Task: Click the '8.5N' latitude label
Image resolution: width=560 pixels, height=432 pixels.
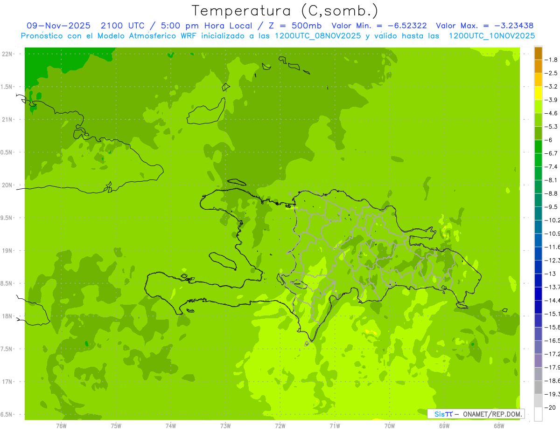Action: [7, 283]
